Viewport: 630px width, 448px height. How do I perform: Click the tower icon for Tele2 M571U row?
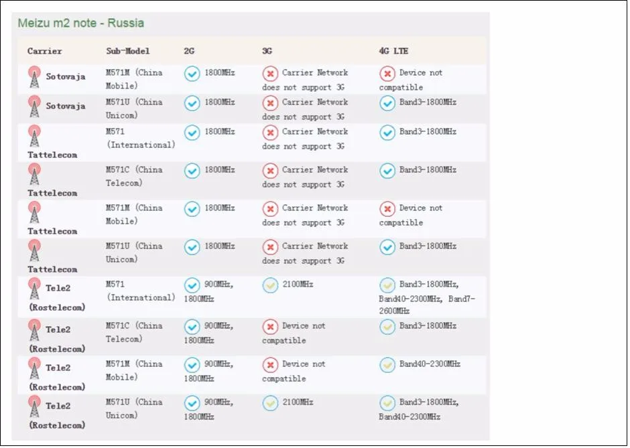coord(35,406)
